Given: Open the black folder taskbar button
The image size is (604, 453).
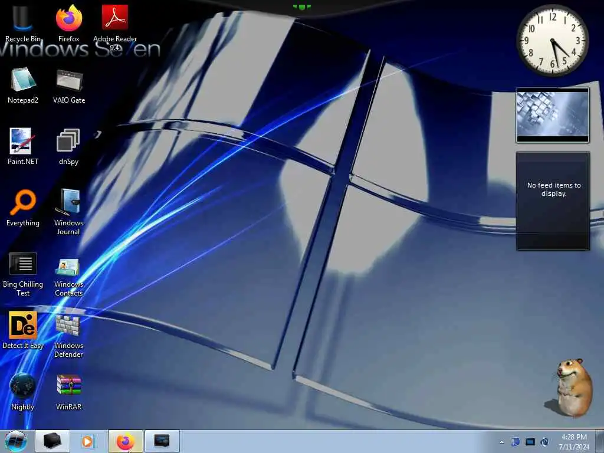Looking at the screenshot, I should (x=52, y=441).
